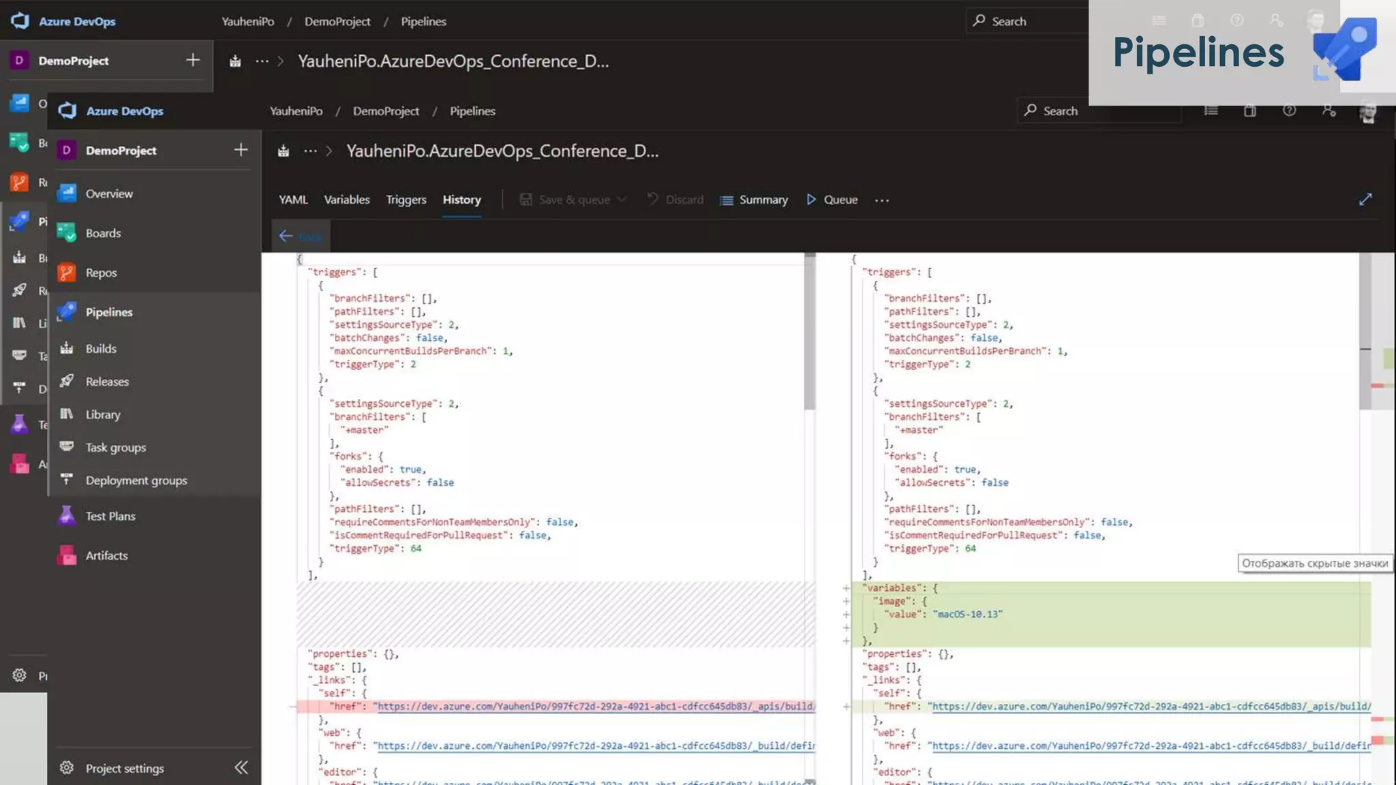The width and height of the screenshot is (1396, 785).
Task: Click the Queue button
Action: pyautogui.click(x=832, y=200)
